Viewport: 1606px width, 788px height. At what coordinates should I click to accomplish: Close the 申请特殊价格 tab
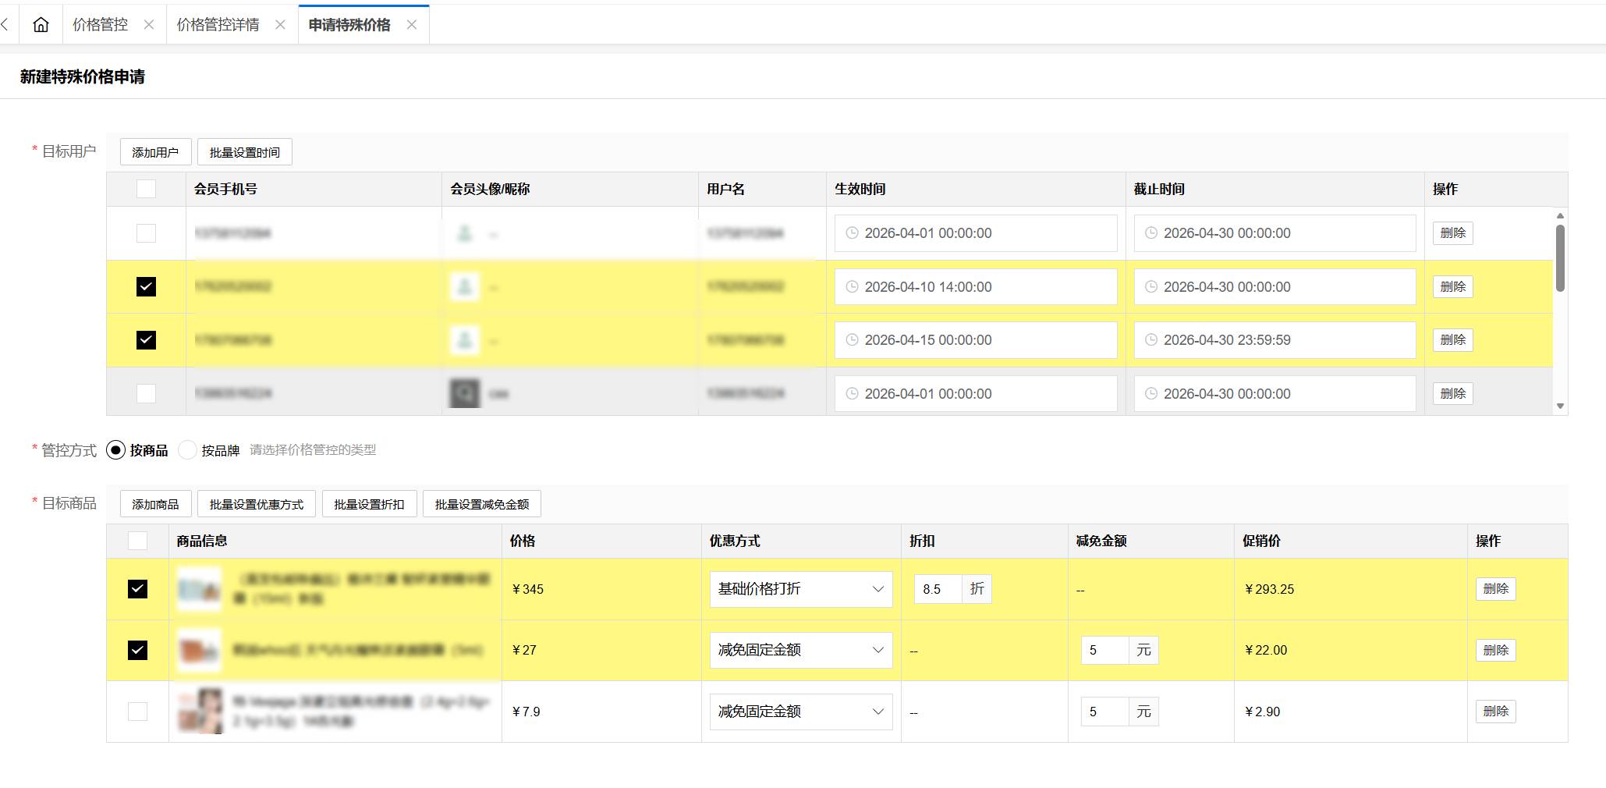412,25
